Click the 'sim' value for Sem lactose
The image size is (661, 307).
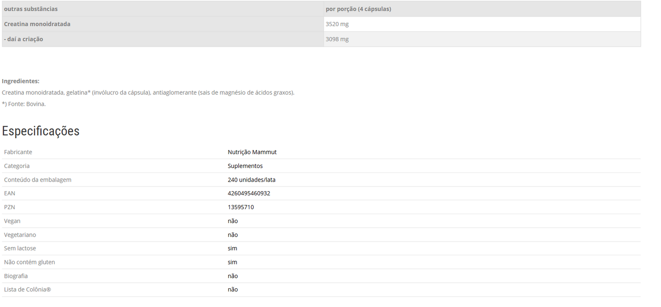[232, 248]
